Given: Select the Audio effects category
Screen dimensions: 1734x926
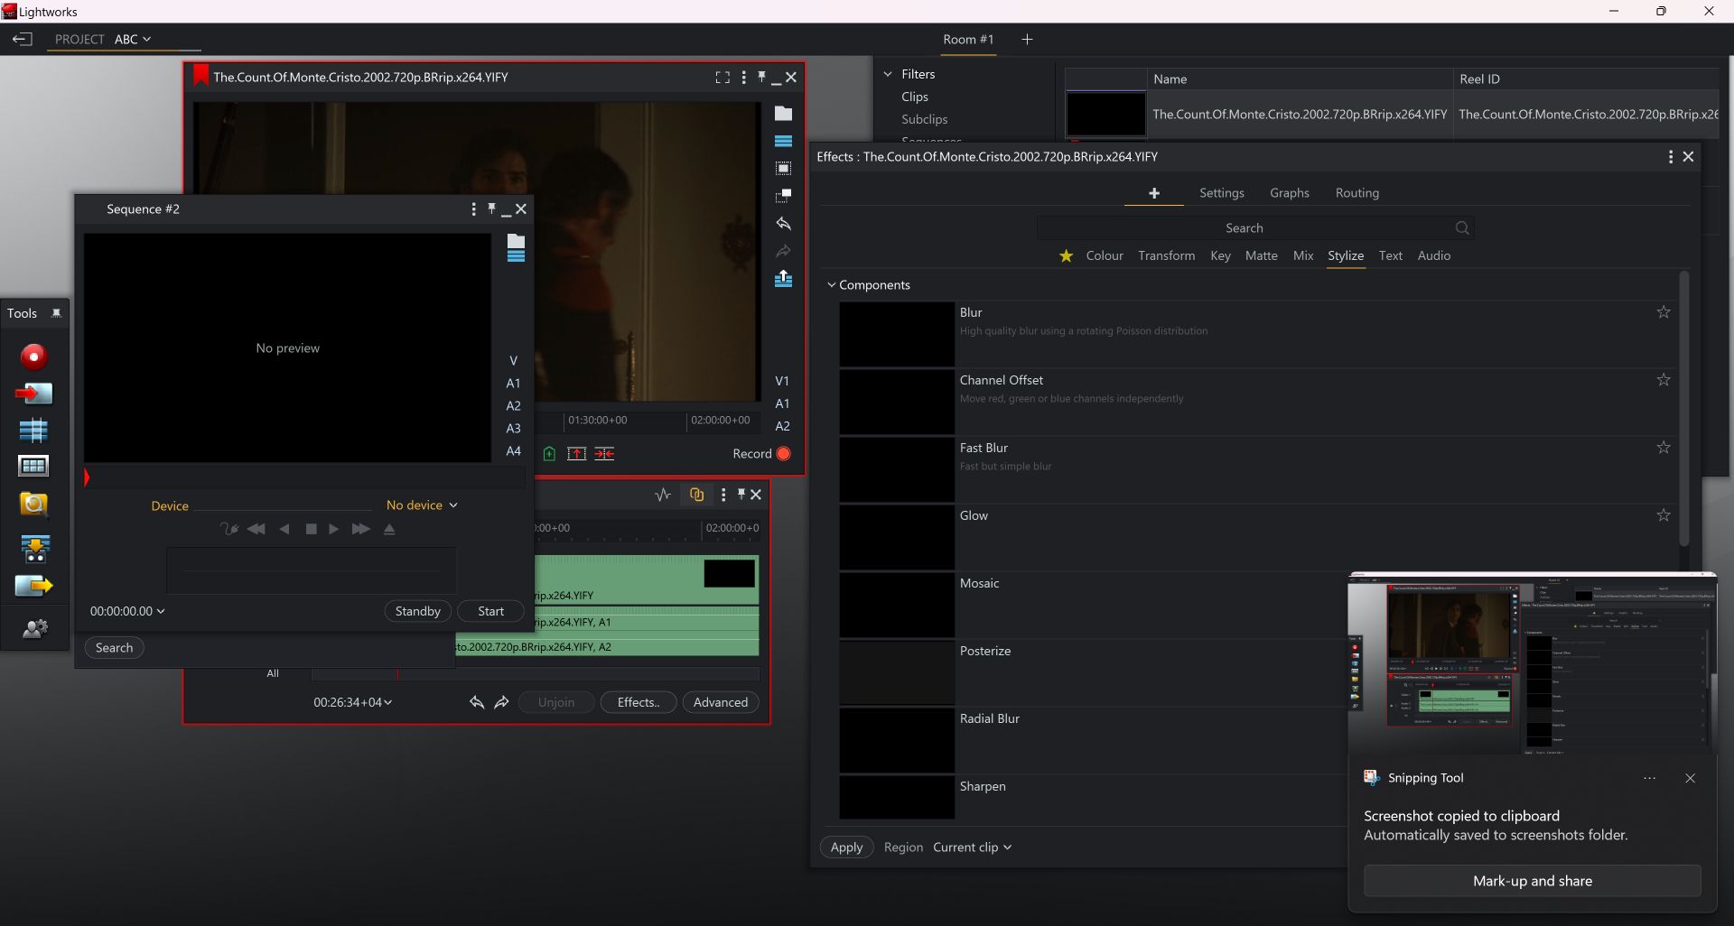Looking at the screenshot, I should coord(1433,256).
